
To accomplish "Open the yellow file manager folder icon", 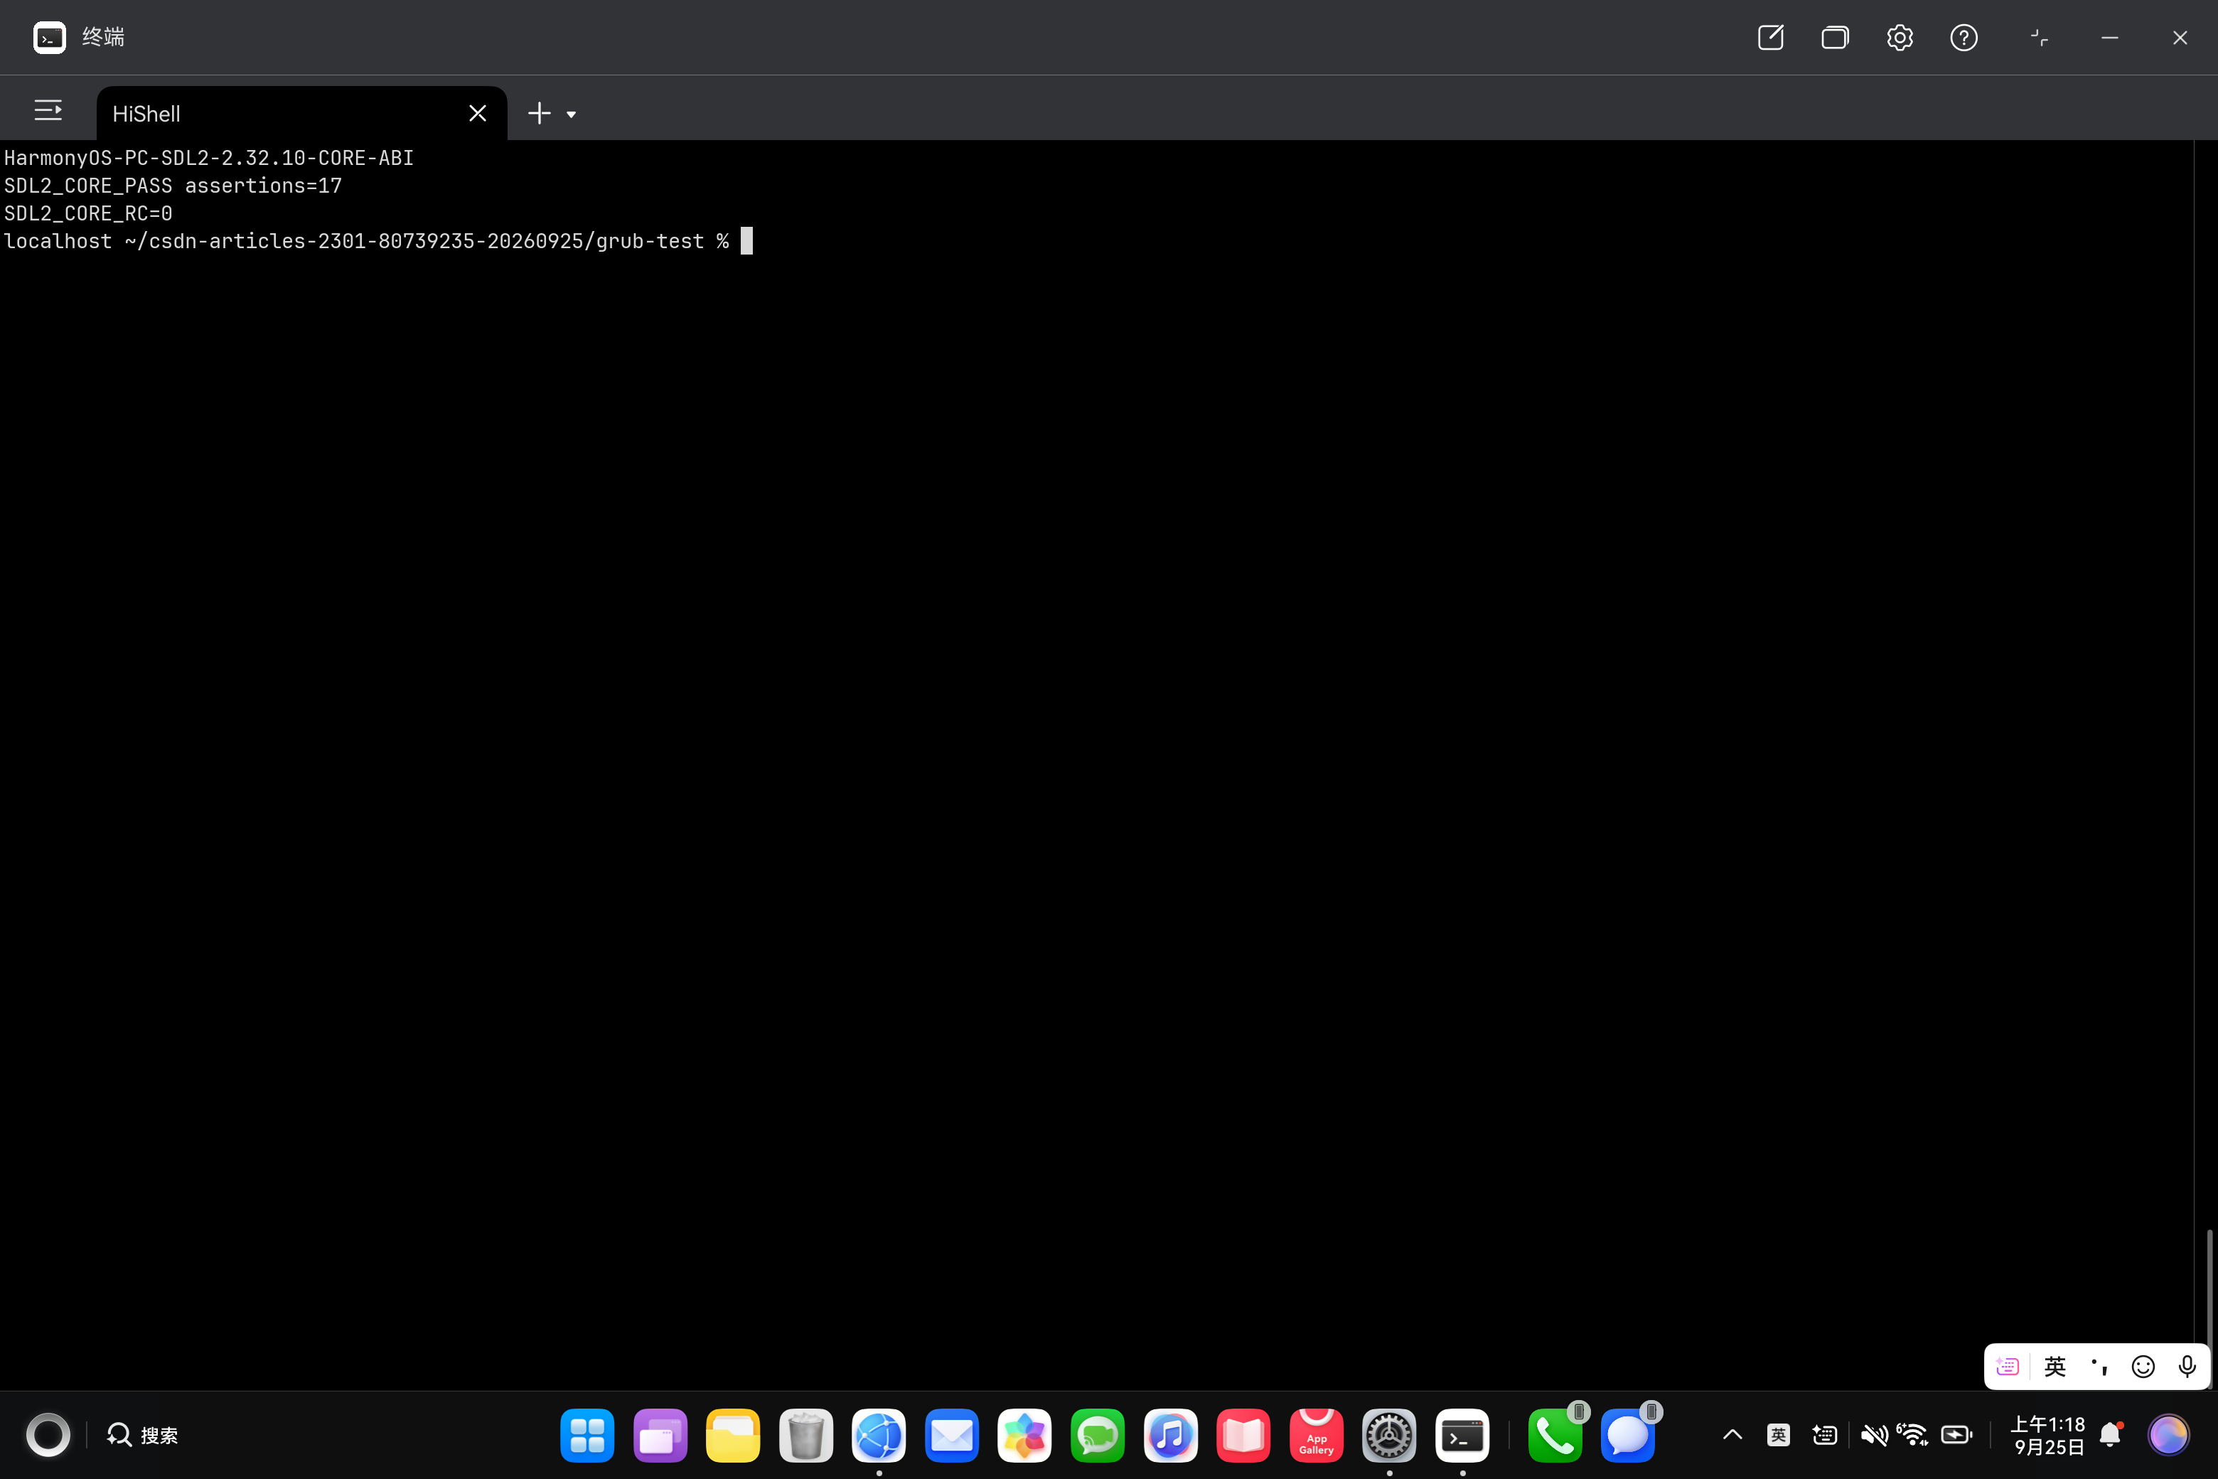I will pyautogui.click(x=733, y=1435).
